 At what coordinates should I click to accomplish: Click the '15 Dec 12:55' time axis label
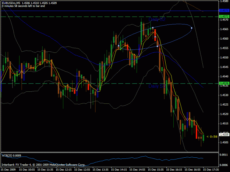click(x=82, y=170)
